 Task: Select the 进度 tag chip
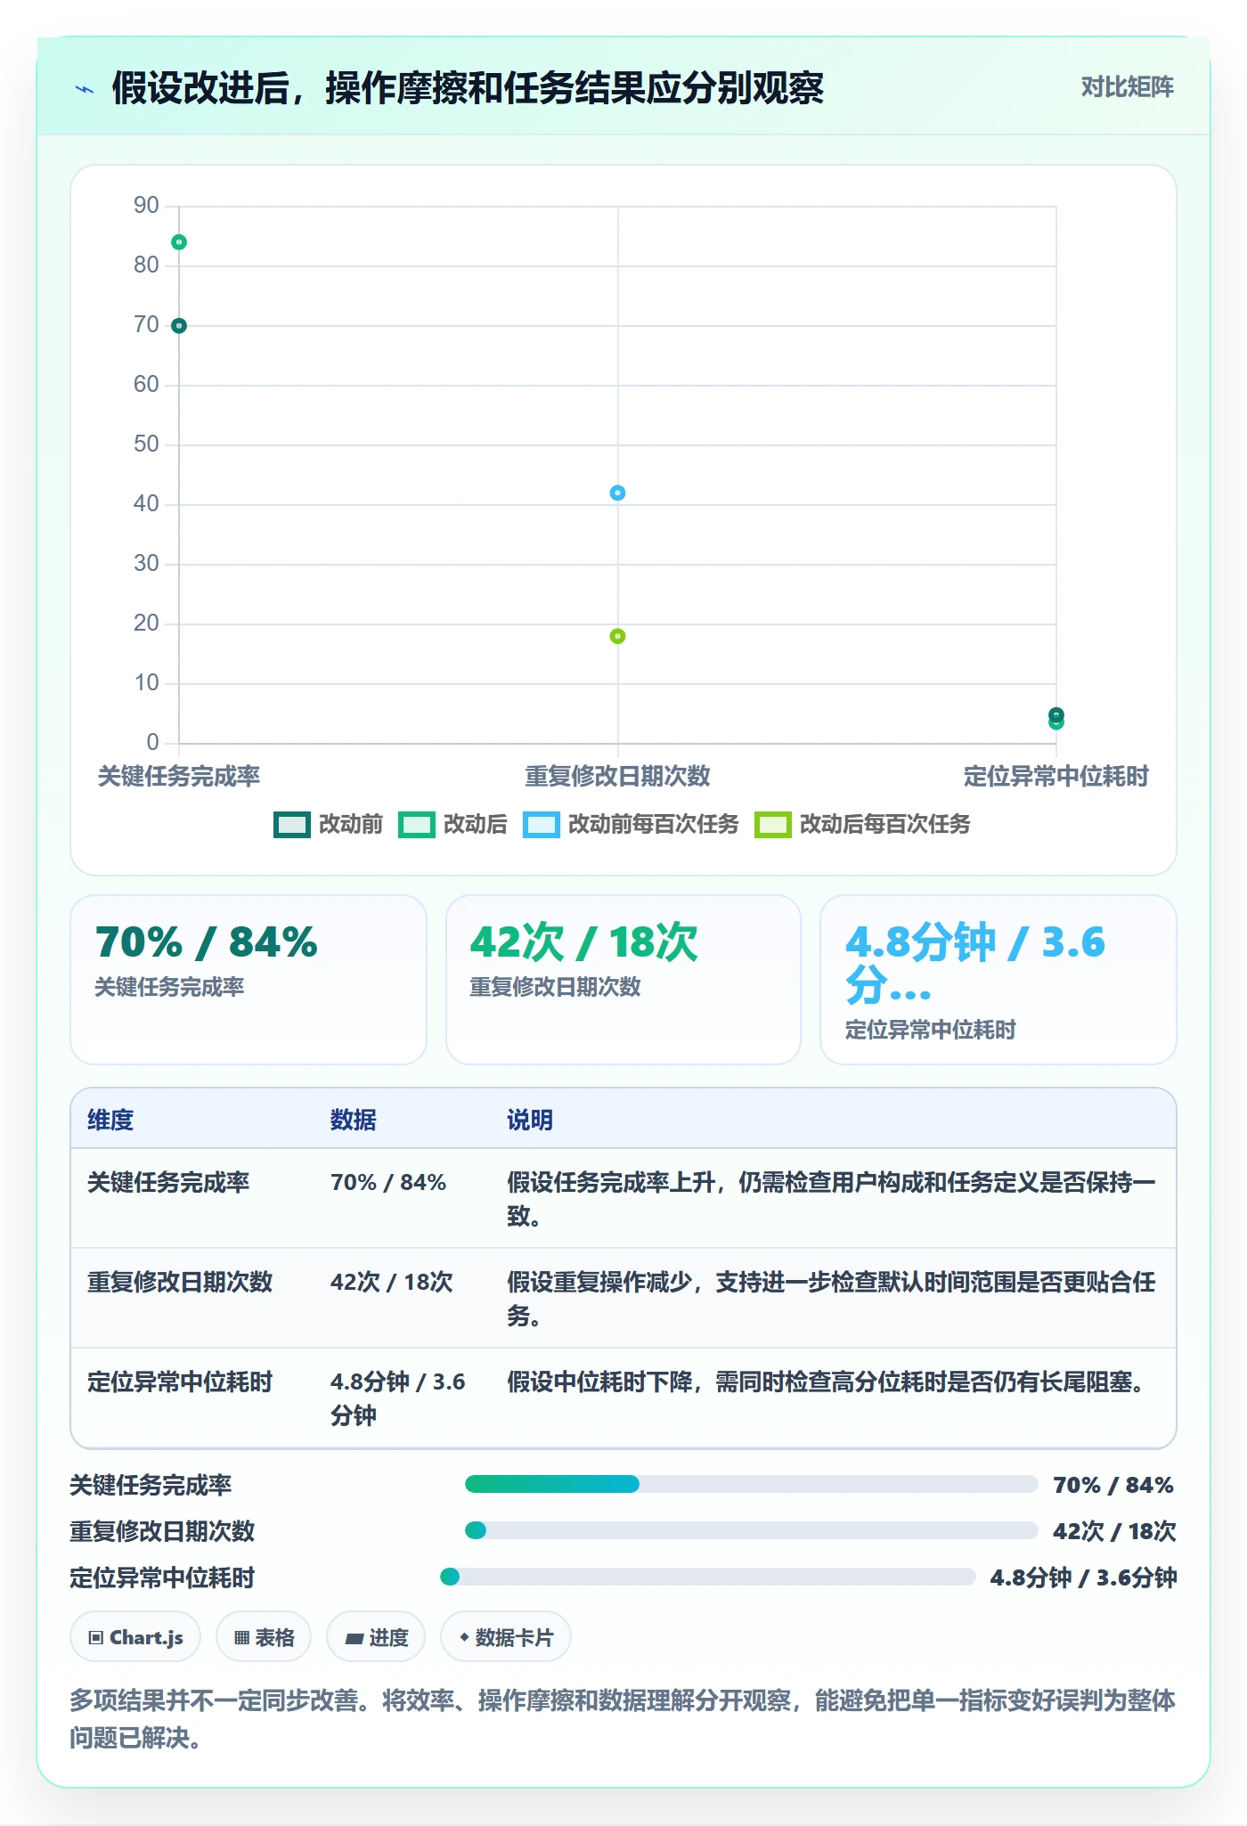click(x=376, y=1637)
